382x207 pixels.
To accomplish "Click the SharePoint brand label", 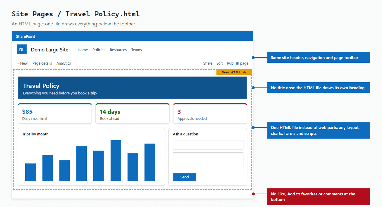I will 25,36.
